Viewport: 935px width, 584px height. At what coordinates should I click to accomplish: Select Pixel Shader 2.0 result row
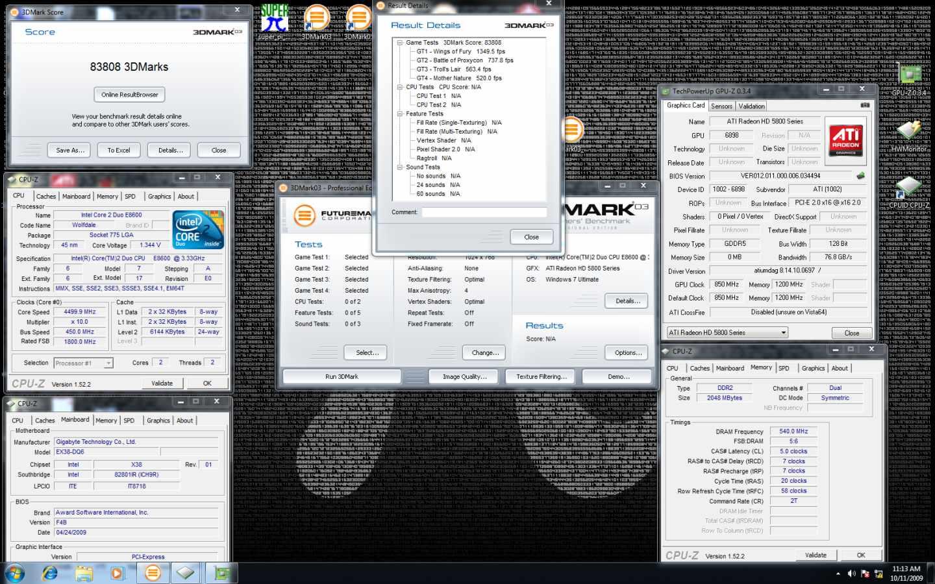[x=445, y=150]
